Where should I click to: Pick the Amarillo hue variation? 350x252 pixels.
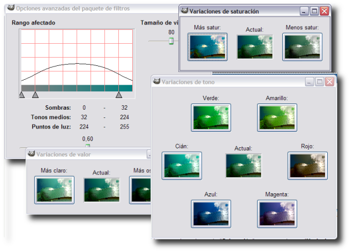pos(277,118)
